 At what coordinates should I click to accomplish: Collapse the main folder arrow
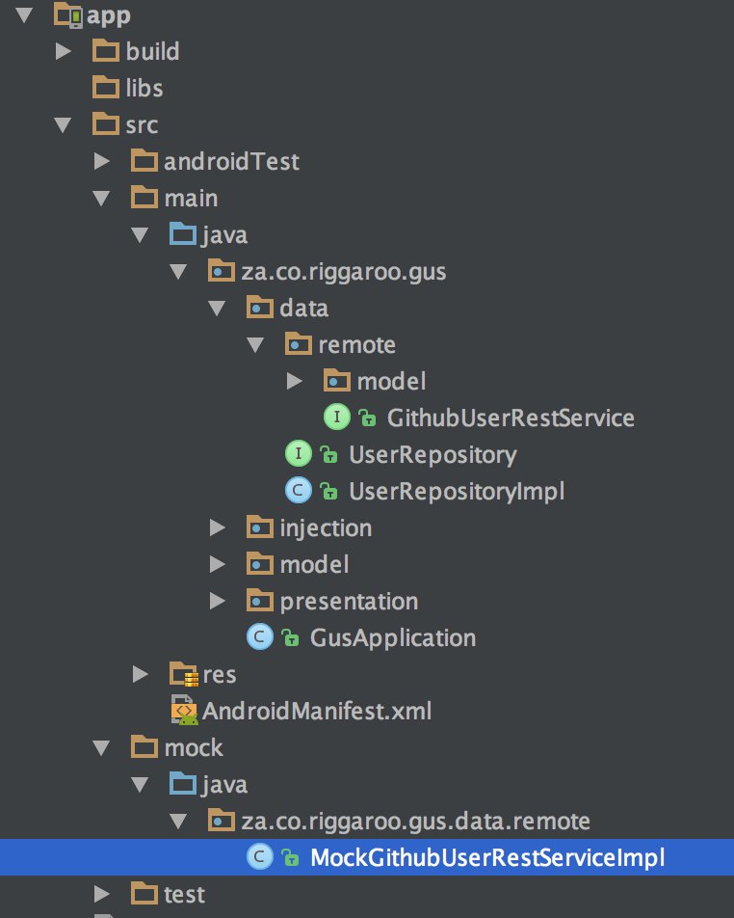coord(101,199)
